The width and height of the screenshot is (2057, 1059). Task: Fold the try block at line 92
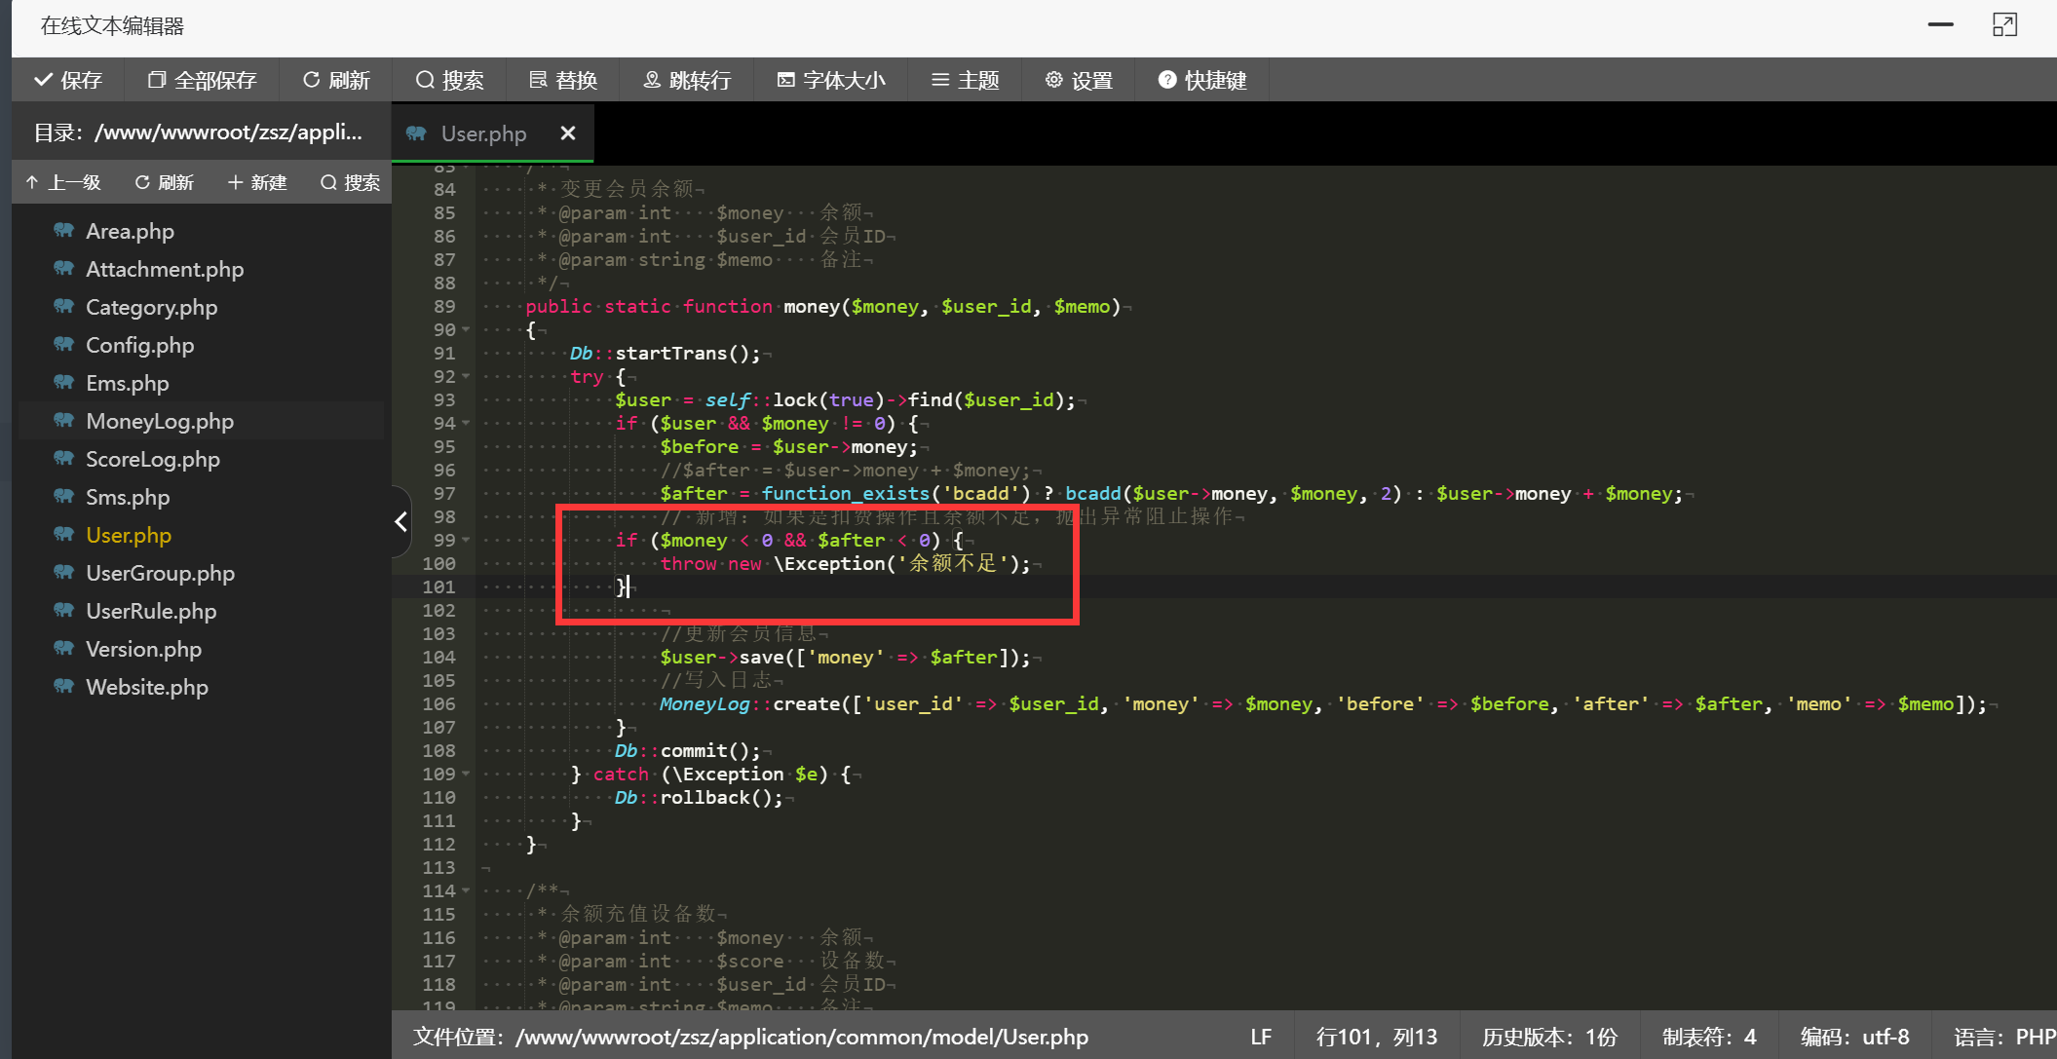click(466, 377)
